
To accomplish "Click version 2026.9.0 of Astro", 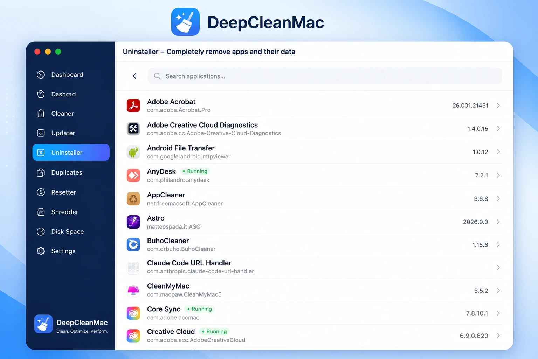I will [x=475, y=222].
